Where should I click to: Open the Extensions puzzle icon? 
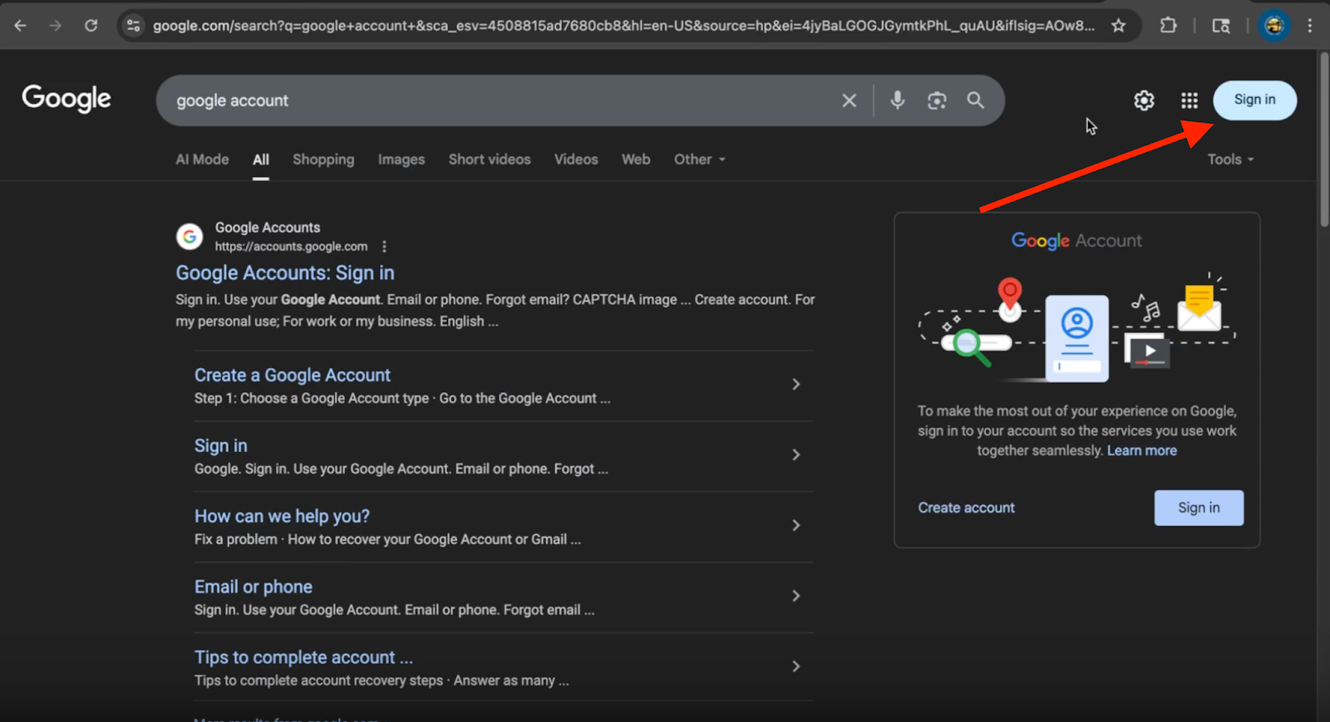(1169, 26)
